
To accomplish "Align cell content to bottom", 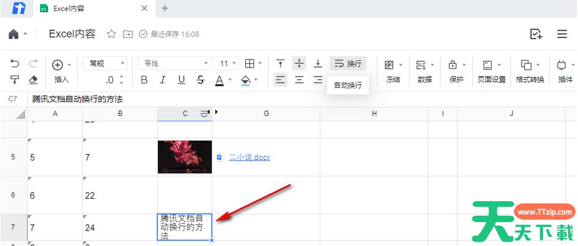I will point(318,64).
